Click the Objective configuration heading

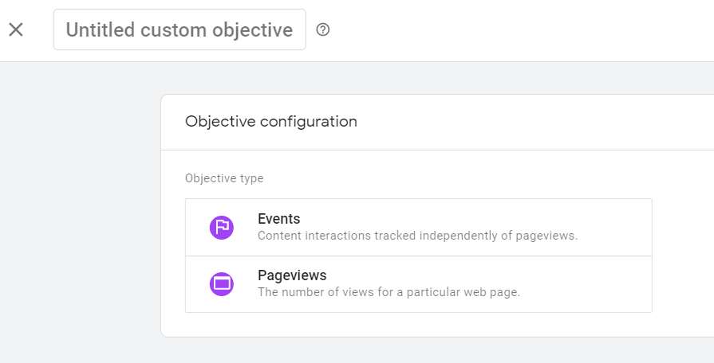[271, 122]
